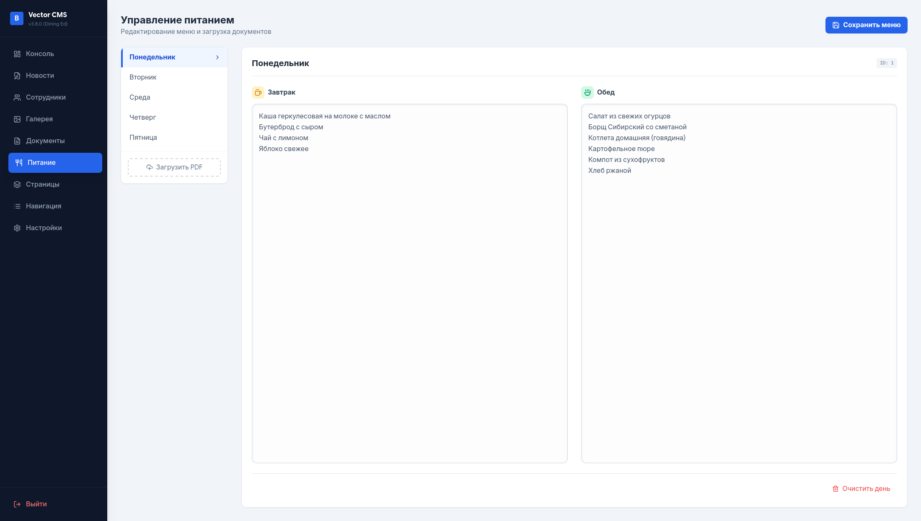Screen dimensions: 921x521
Task: Click the Новости news icon
Action: coord(17,76)
